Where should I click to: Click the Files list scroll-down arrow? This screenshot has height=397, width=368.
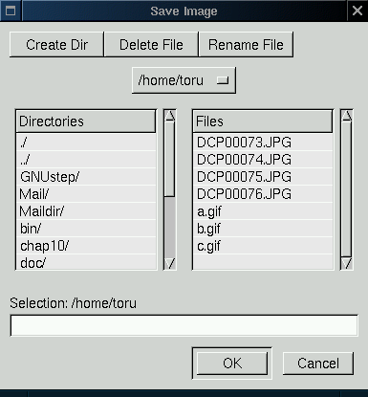pyautogui.click(x=347, y=263)
